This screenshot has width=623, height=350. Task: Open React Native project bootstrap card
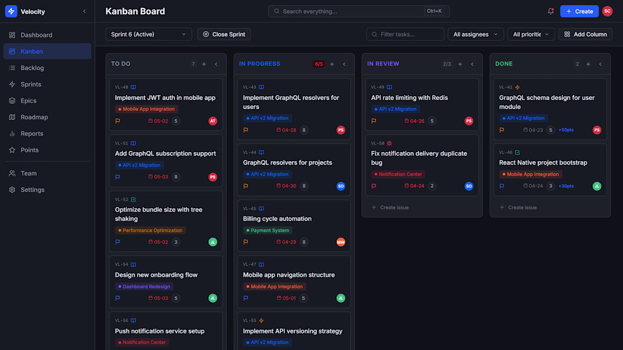point(551,170)
